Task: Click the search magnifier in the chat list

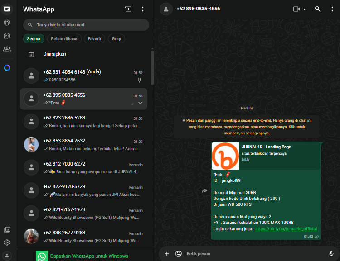Action: click(x=30, y=25)
